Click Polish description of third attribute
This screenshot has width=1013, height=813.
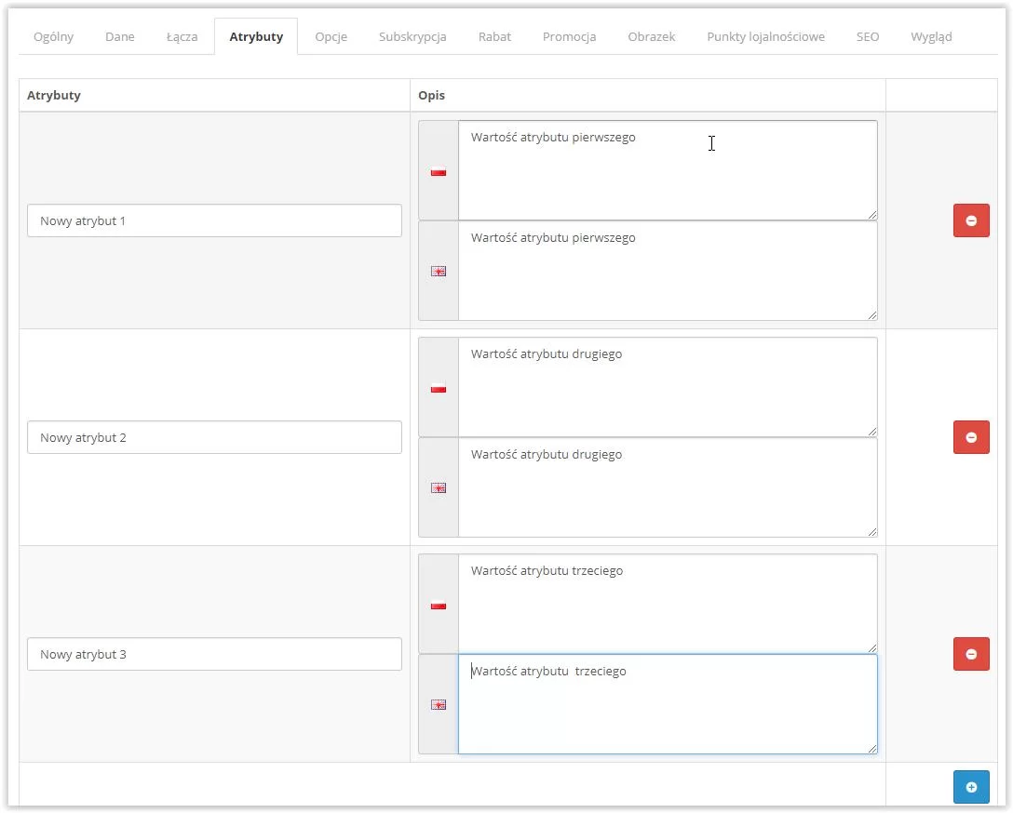(x=667, y=604)
